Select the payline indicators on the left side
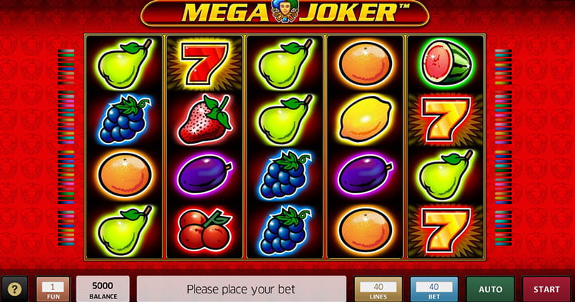Screen dimensions: 575x302 pyautogui.click(x=66, y=147)
